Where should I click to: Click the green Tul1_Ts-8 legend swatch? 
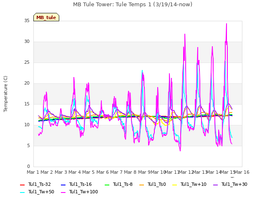tap(107, 185)
